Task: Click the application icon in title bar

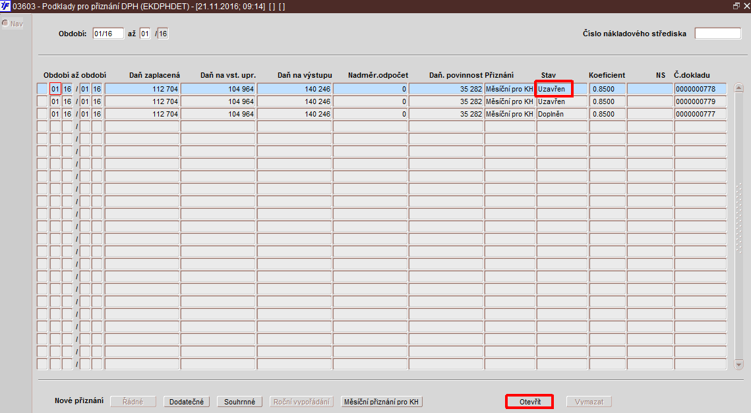Action: coord(5,6)
